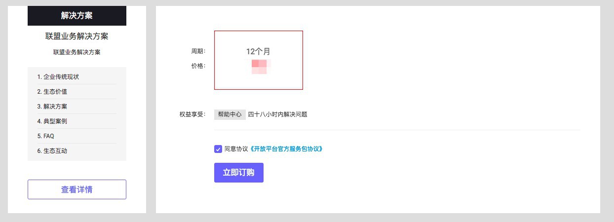Click the blurred price value
Screen dimensions: 614x222
[x=259, y=67]
